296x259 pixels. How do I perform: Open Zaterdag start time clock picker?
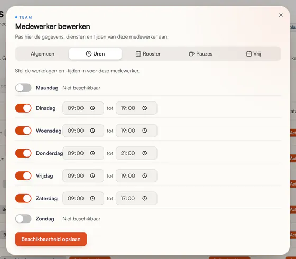(92, 198)
